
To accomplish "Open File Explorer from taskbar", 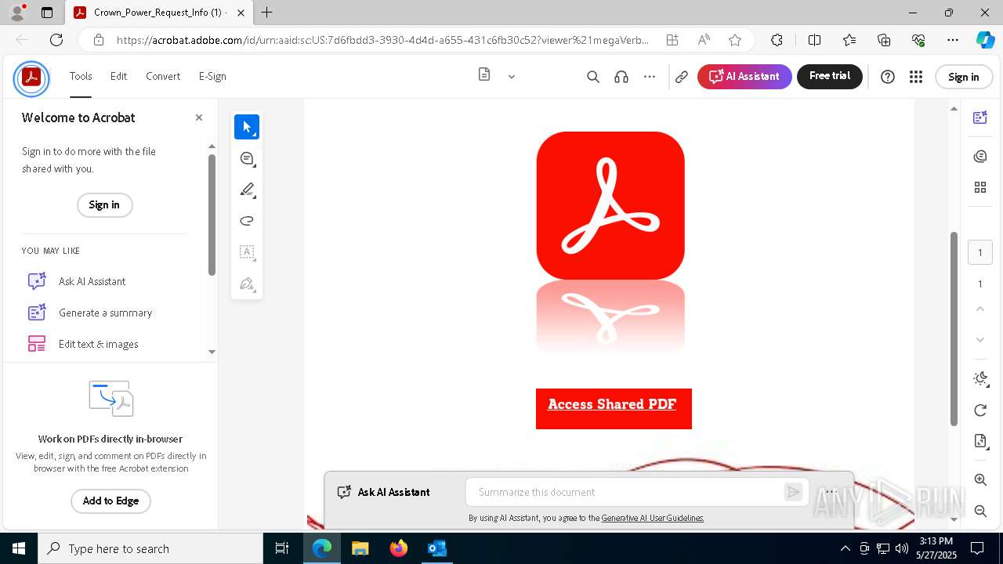I will (x=360, y=548).
